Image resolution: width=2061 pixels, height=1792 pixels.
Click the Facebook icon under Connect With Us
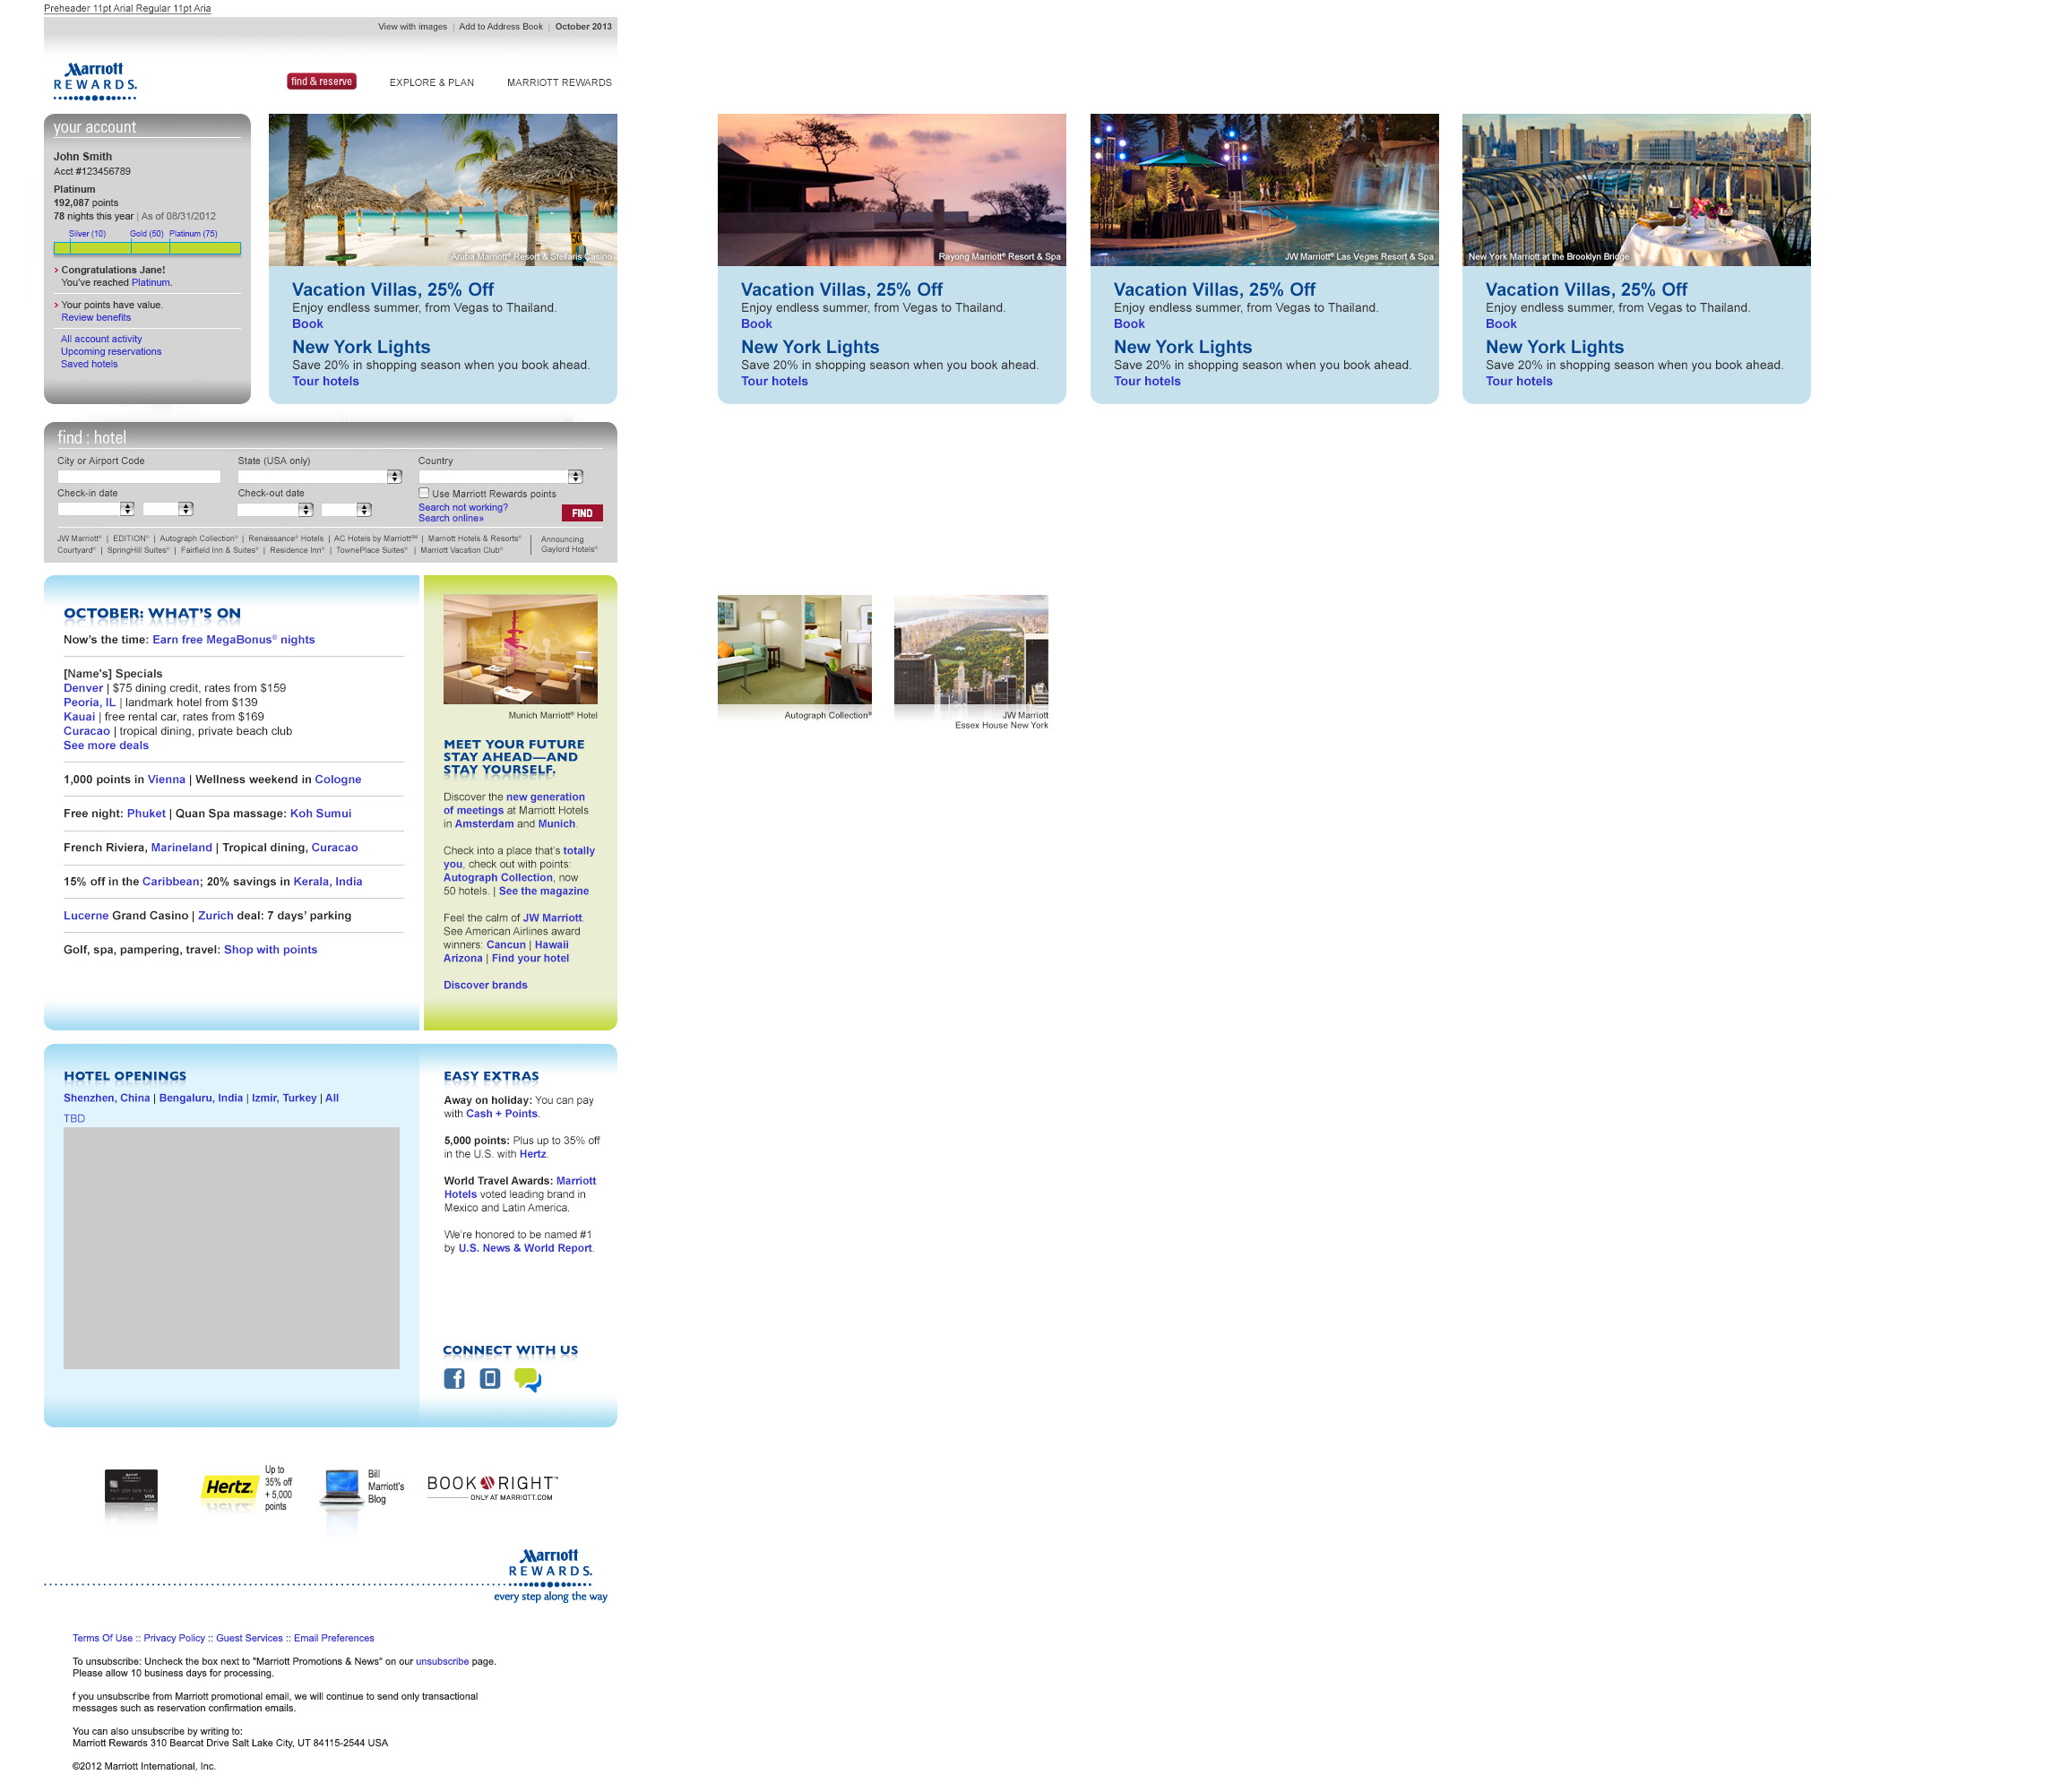(x=454, y=1379)
